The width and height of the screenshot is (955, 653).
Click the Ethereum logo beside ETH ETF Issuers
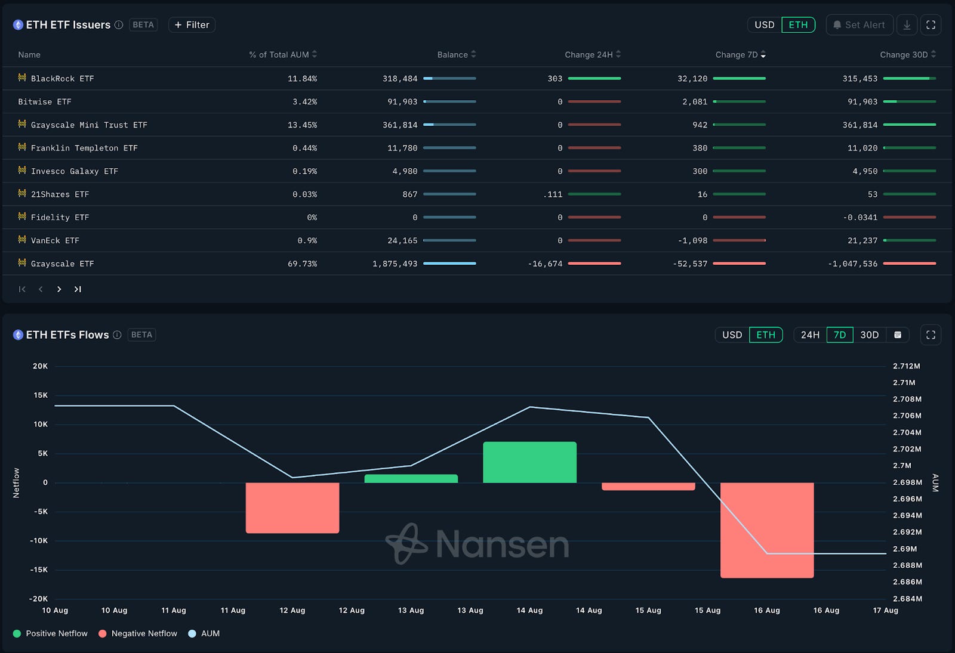[x=18, y=25]
